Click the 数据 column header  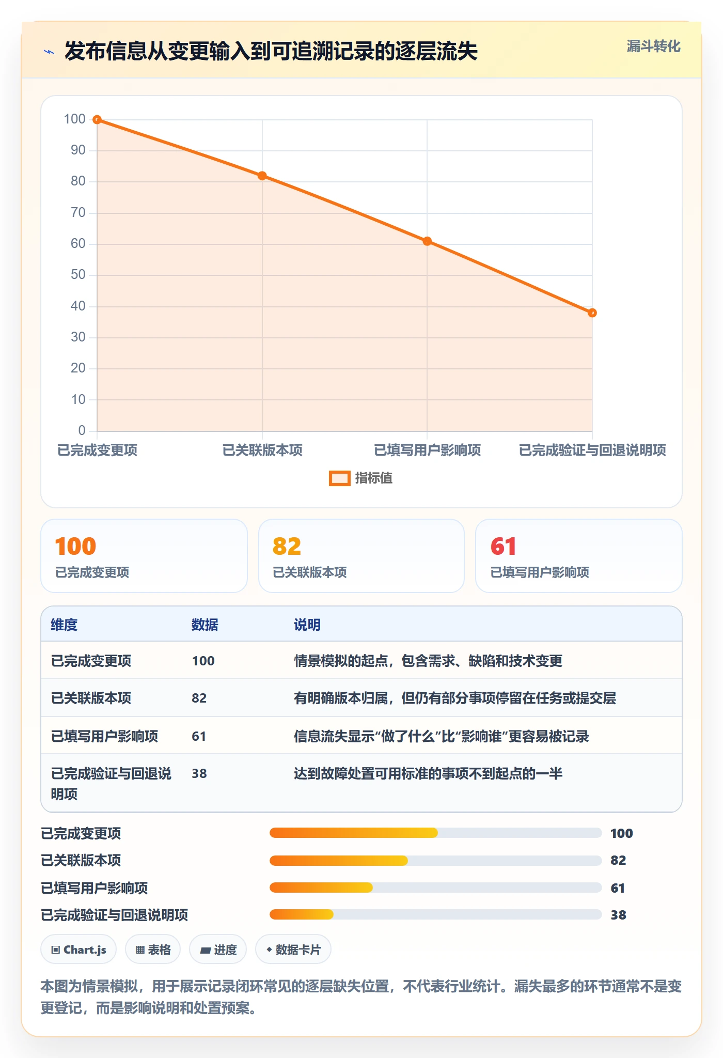[x=205, y=625]
